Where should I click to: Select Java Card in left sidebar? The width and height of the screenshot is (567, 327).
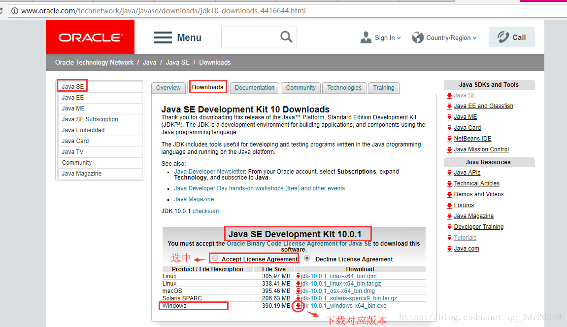100,141
